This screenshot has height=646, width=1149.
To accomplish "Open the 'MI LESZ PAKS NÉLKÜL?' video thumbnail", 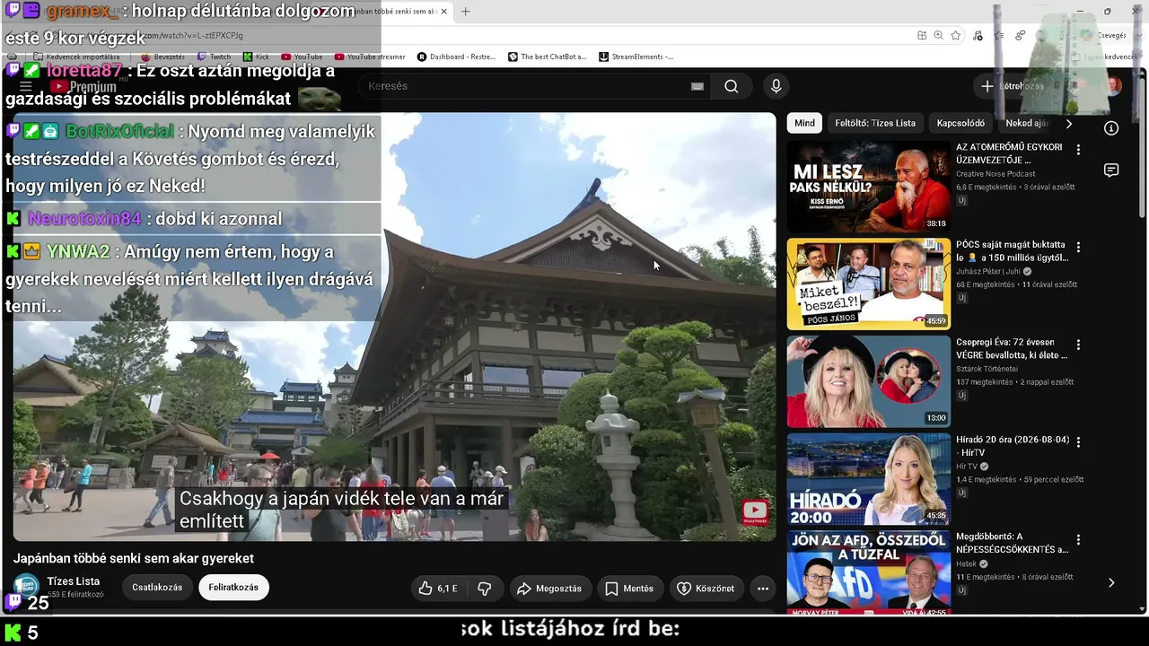I will 868,187.
